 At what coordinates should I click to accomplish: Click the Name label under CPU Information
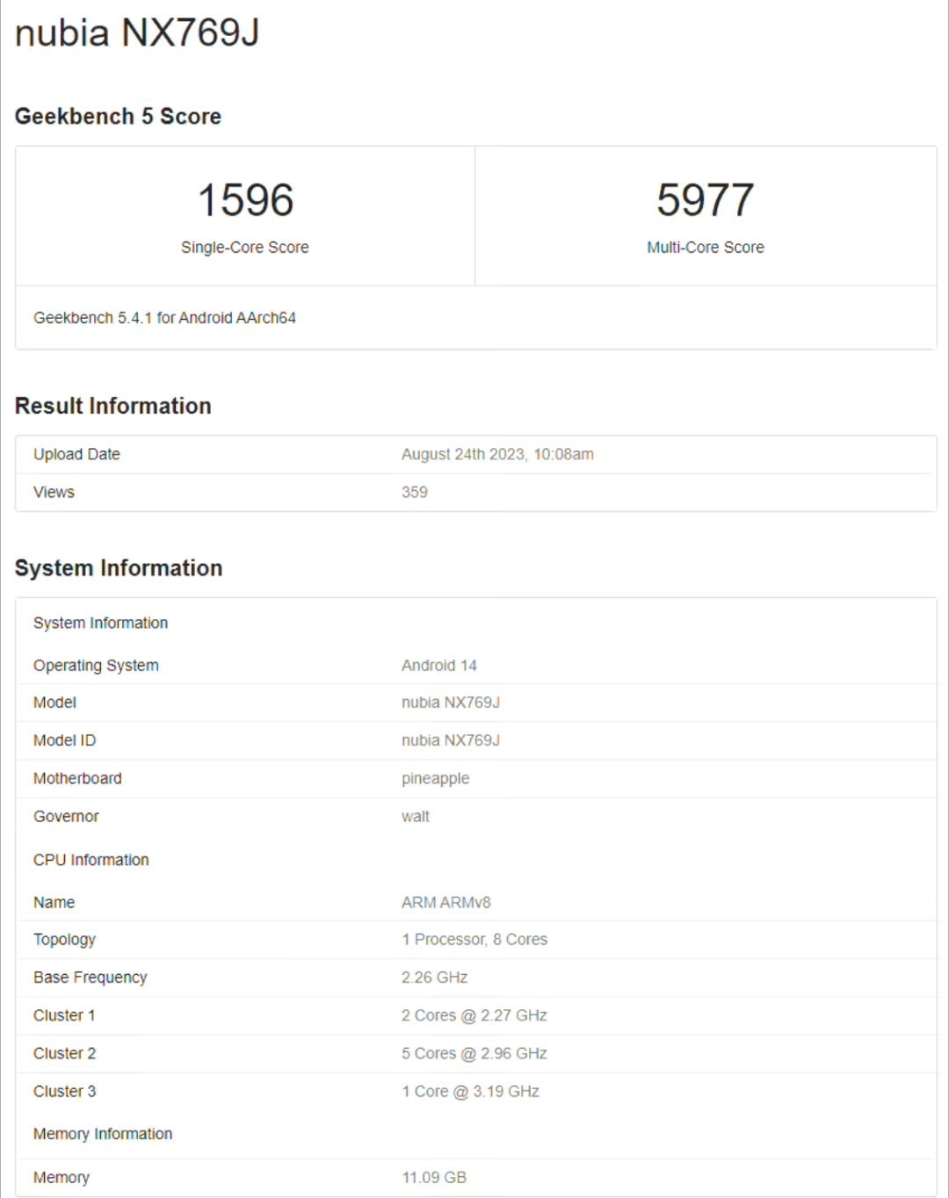(x=54, y=902)
